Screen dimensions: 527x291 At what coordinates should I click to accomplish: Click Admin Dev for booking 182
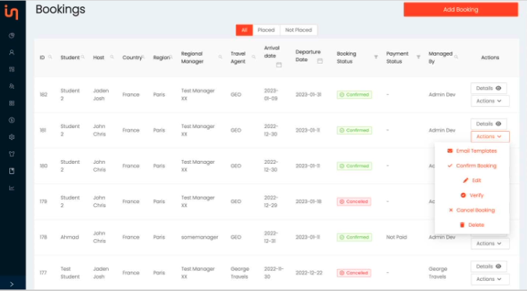tap(442, 95)
